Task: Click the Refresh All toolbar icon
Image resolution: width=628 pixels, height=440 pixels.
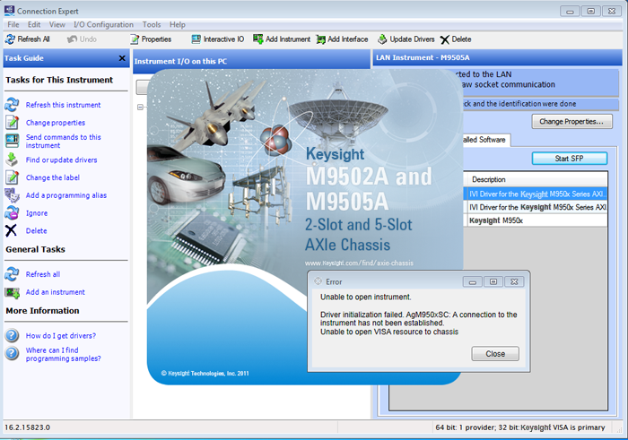Action: pyautogui.click(x=10, y=39)
